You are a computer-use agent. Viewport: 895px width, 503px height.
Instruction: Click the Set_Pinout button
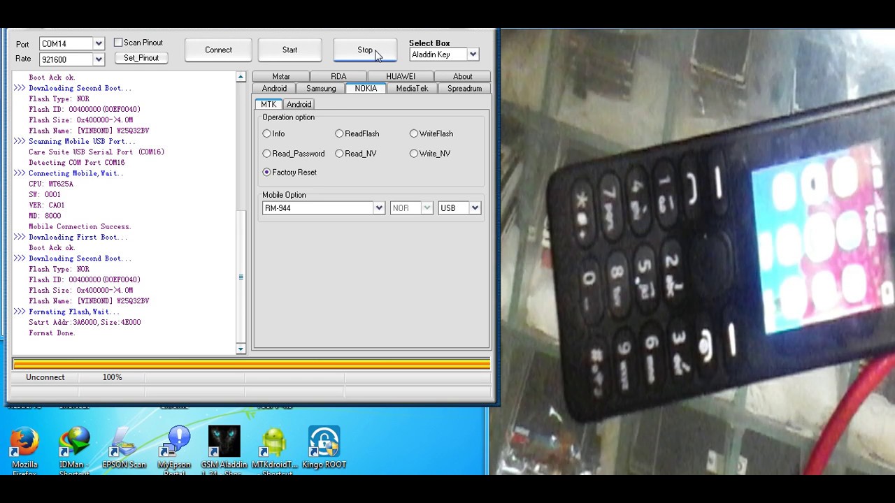tap(141, 58)
